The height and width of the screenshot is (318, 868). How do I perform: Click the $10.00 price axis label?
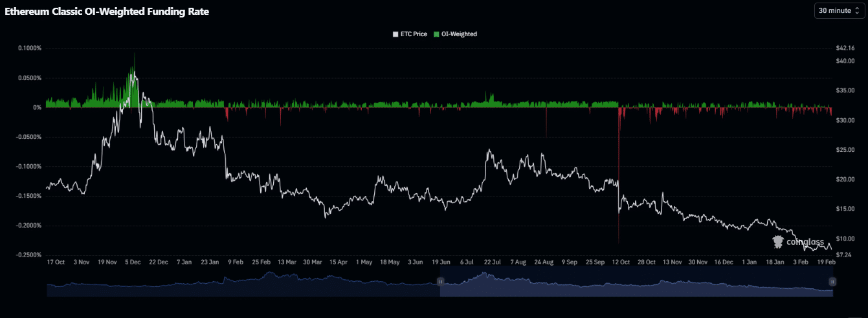846,238
